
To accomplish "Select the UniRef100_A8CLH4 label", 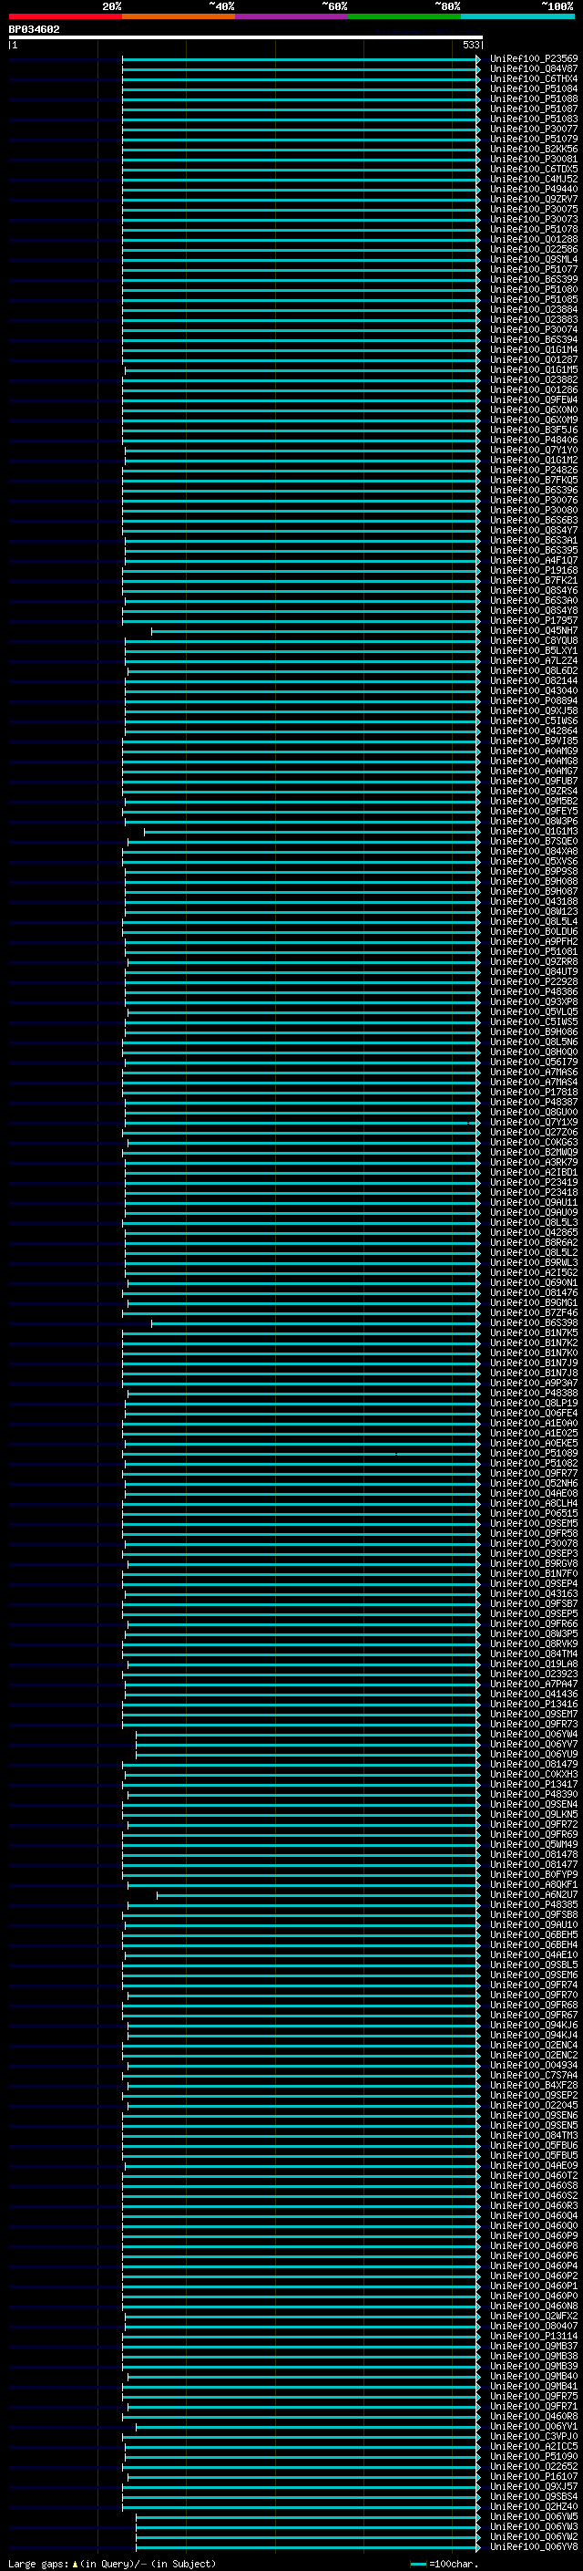I will [x=534, y=1504].
